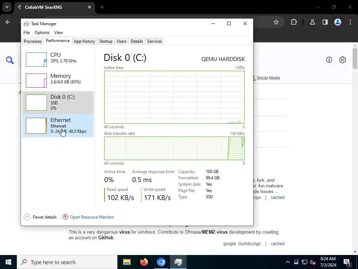The image size is (358, 269).
Task: Open Chrome extensions puzzle icon
Action: click(x=294, y=22)
